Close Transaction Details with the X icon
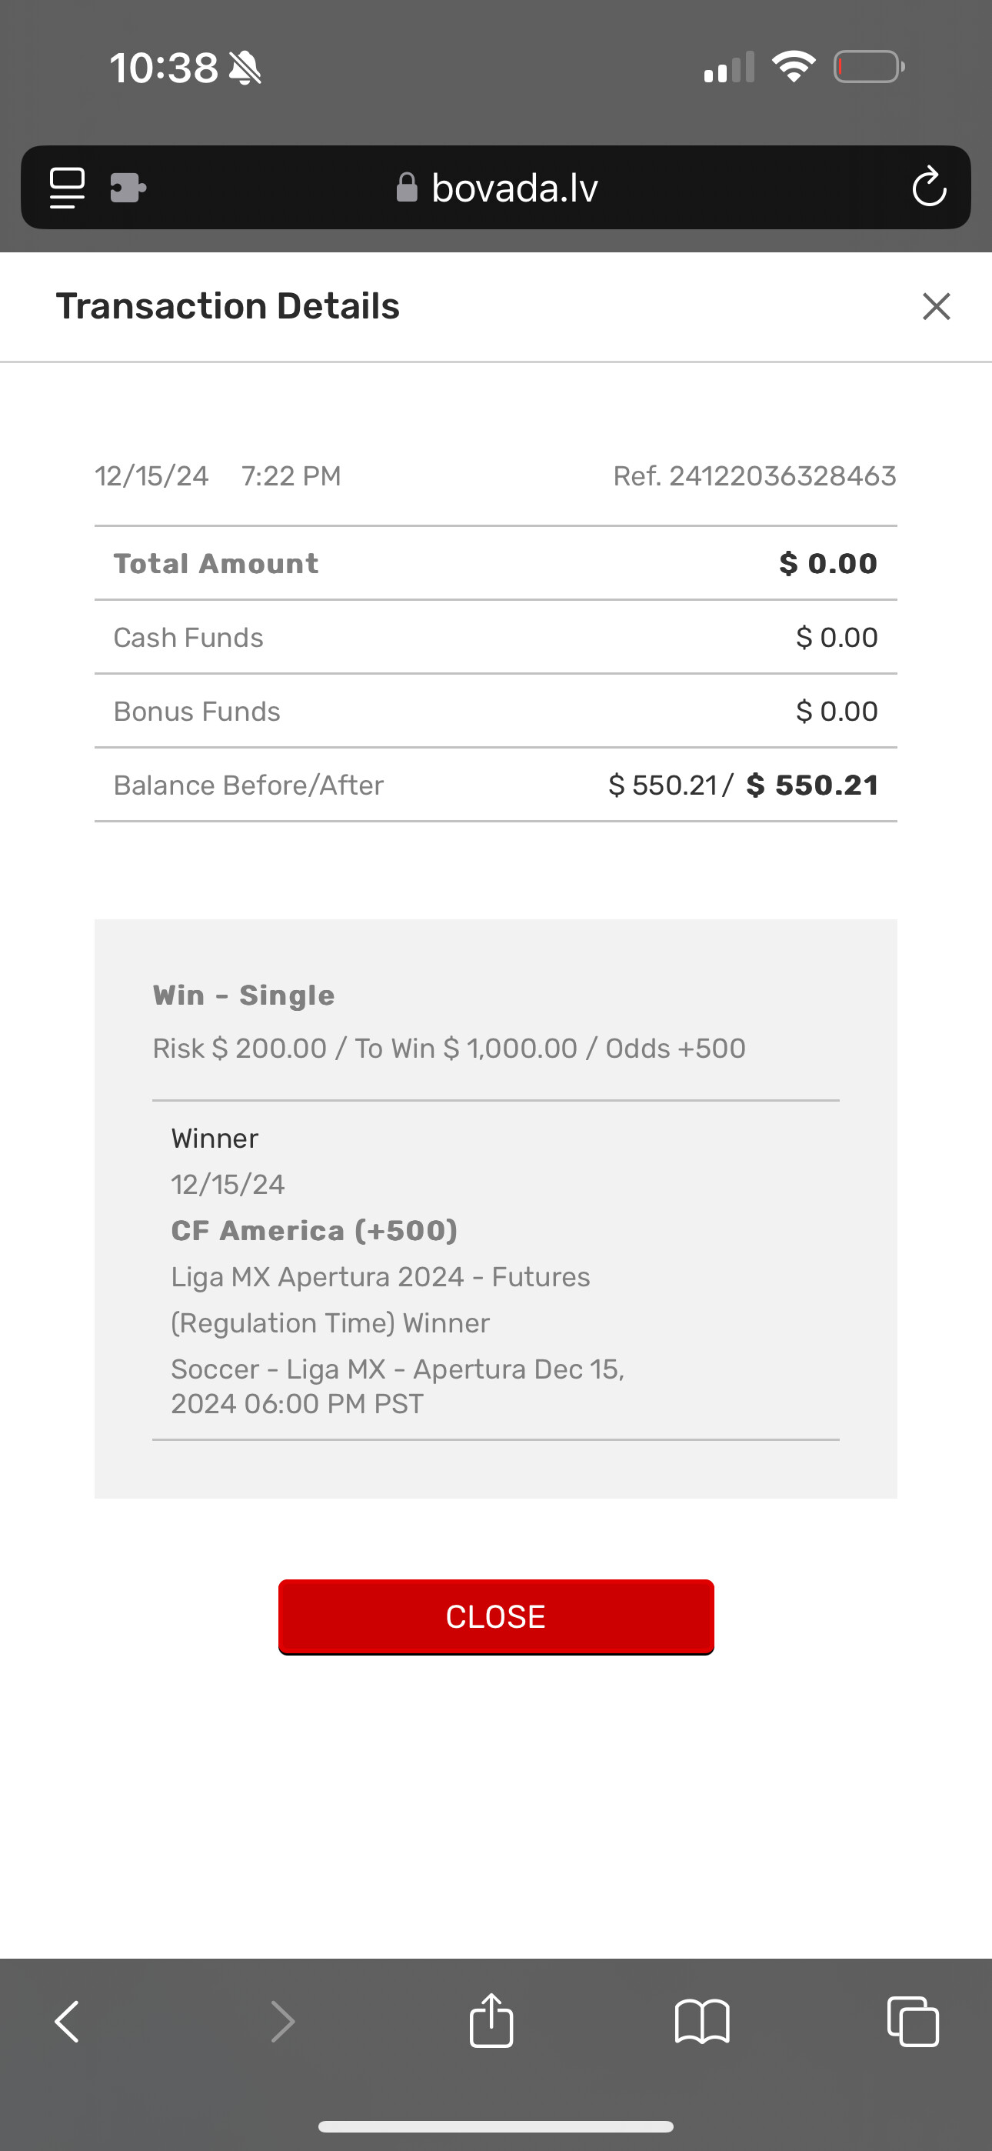This screenshot has height=2151, width=992. (x=936, y=306)
